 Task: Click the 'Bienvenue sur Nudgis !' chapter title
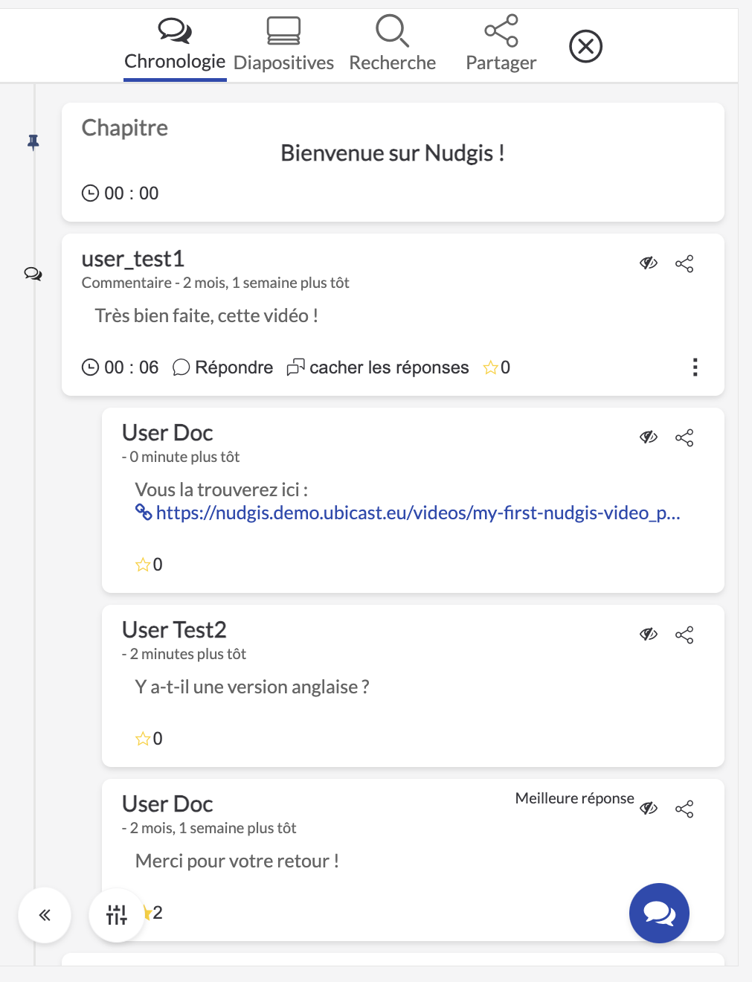pos(393,153)
